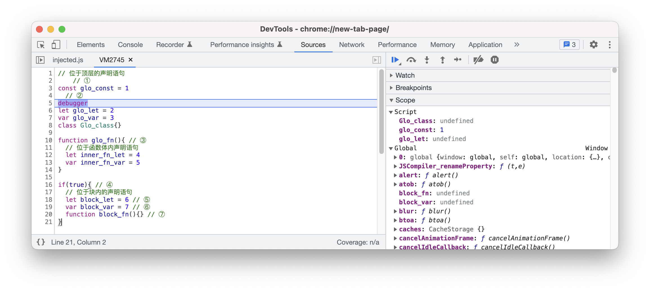Open DevTools settings gear
Image resolution: width=650 pixels, height=291 pixels.
593,45
